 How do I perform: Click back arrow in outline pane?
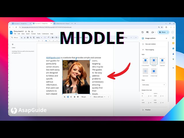click(x=13, y=44)
